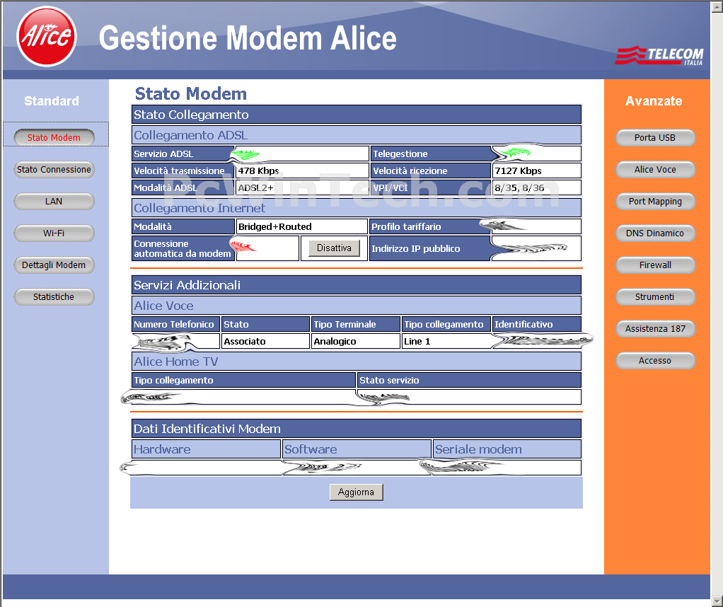Viewport: 723px width, 607px height.
Task: Click the Standard sidebar heading
Action: coord(52,101)
